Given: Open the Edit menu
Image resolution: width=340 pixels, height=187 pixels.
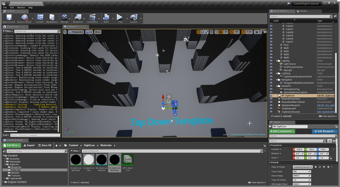Looking at the screenshot, I should click(x=12, y=8).
